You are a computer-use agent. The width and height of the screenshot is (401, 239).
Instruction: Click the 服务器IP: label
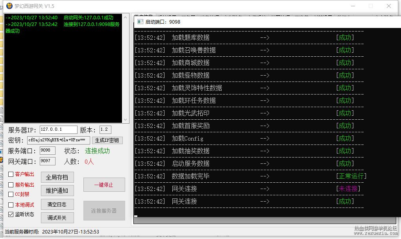[x=22, y=130]
